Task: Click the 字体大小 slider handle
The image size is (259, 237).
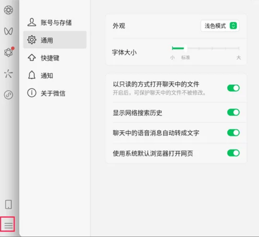Action: [185, 48]
